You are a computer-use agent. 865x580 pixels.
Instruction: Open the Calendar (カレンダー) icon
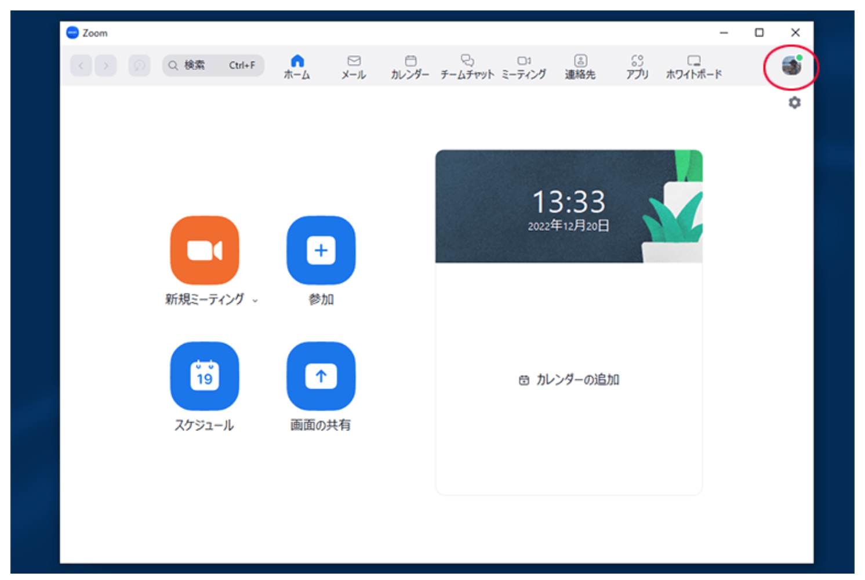[x=410, y=65]
